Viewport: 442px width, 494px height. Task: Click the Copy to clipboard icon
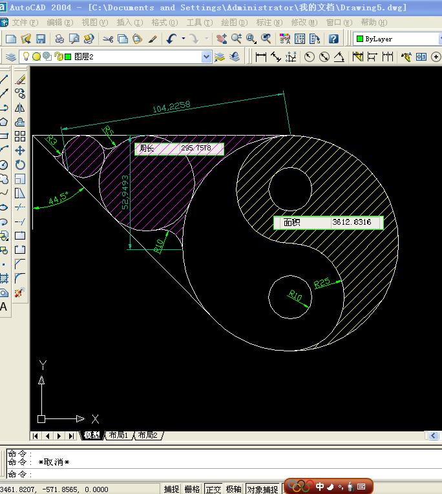[122, 39]
